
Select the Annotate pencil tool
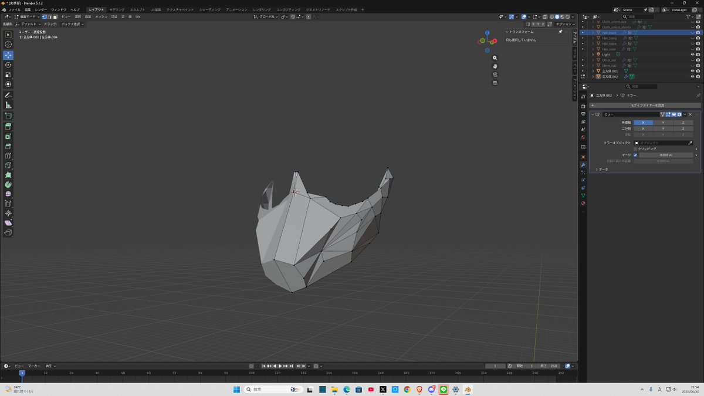point(8,95)
